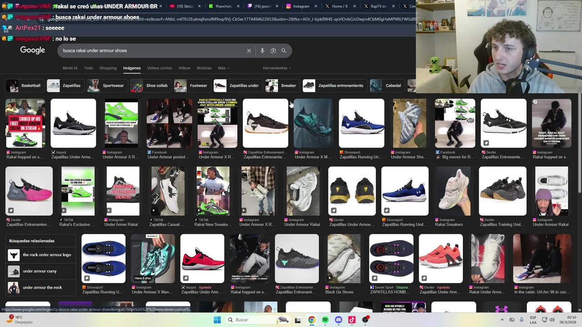Close the Home / X browser tab
The width and height of the screenshot is (582, 327).
356,6
